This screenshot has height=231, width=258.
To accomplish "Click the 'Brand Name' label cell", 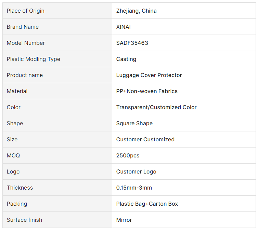I will [23, 27].
